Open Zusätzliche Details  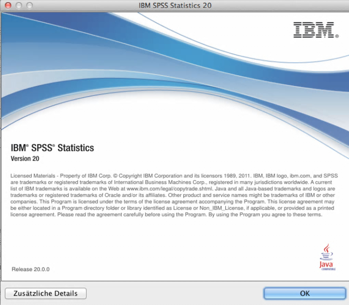click(46, 293)
